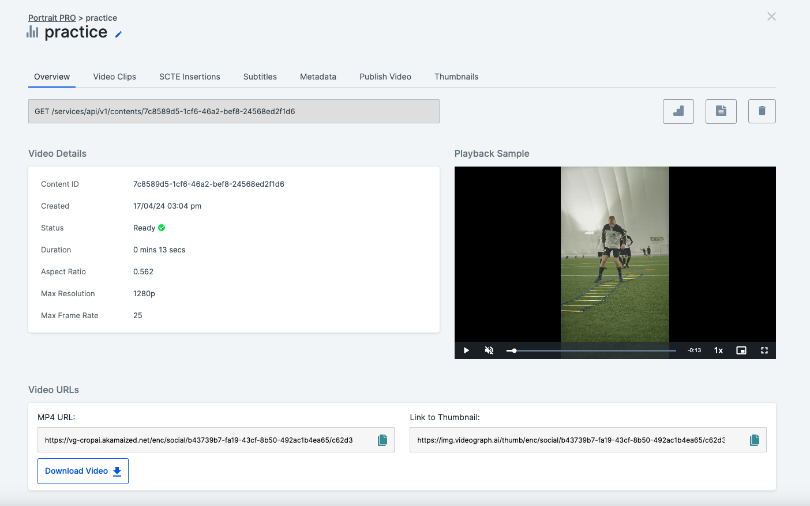
Task: Close the content details panel
Action: [x=771, y=17]
